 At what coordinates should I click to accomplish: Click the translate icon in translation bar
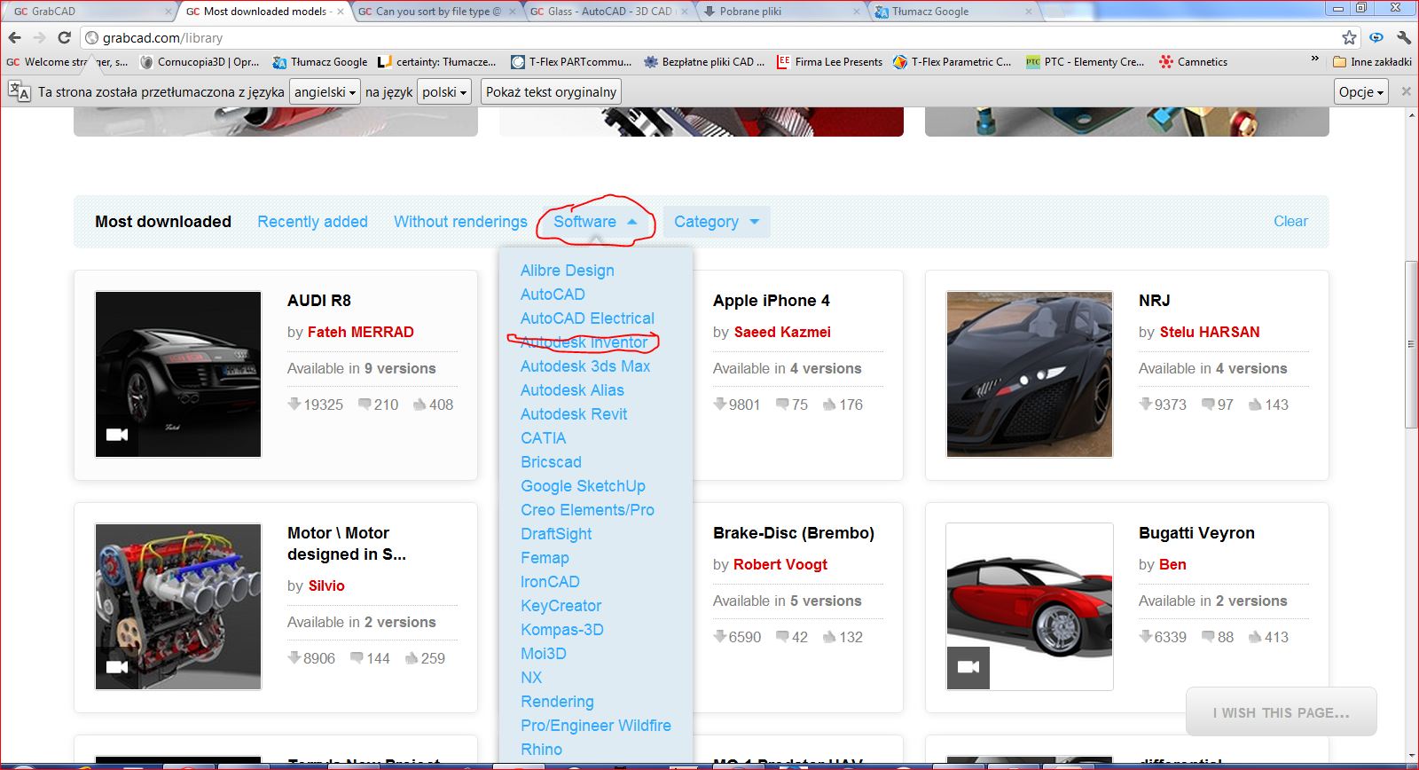point(20,91)
